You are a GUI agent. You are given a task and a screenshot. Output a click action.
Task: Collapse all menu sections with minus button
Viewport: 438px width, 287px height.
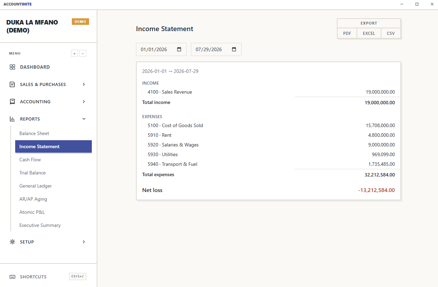tap(83, 53)
